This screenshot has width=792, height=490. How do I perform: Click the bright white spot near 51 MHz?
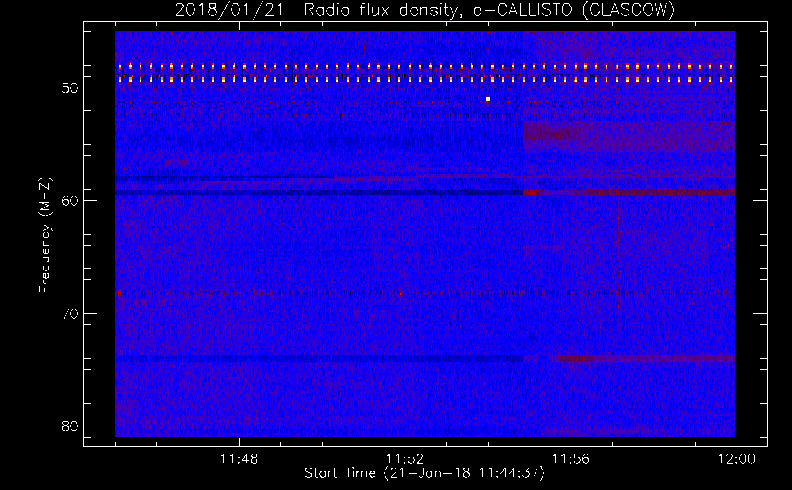(488, 99)
